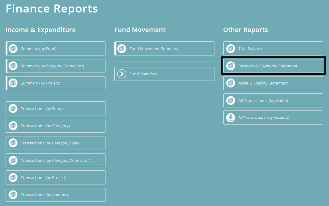The image size is (329, 206).
Task: Click the report icon on Summary (by Fund)
Action: point(13,48)
